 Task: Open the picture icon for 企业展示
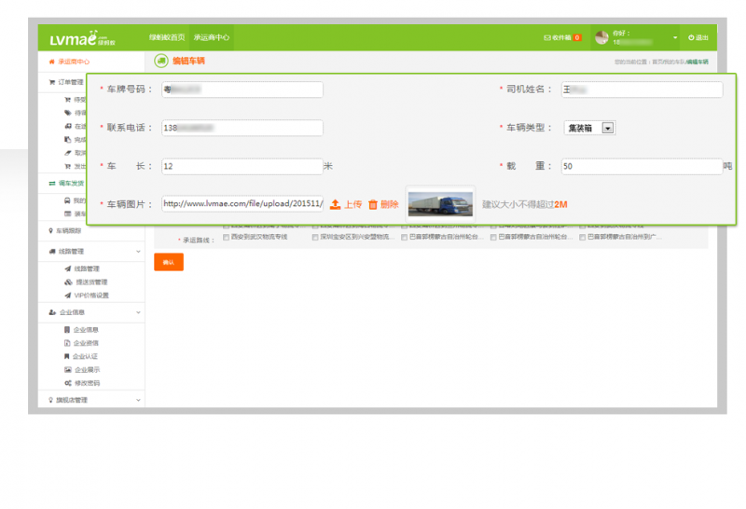[x=68, y=369]
